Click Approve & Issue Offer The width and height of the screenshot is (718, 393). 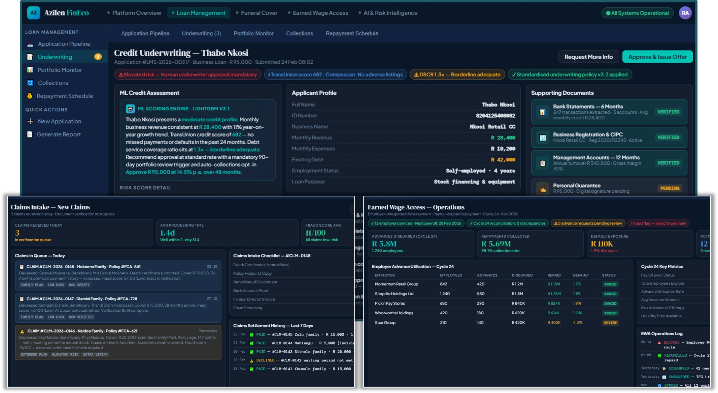coord(658,56)
